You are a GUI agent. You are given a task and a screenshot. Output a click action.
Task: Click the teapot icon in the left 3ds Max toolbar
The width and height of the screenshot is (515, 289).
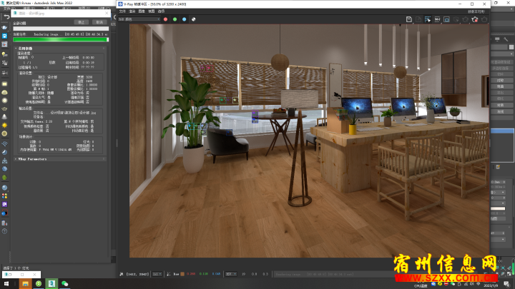4,28
